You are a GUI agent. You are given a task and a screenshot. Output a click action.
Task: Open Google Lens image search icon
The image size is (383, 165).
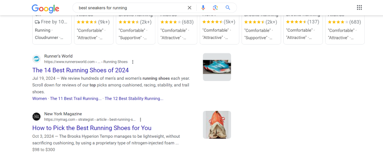coord(215,8)
